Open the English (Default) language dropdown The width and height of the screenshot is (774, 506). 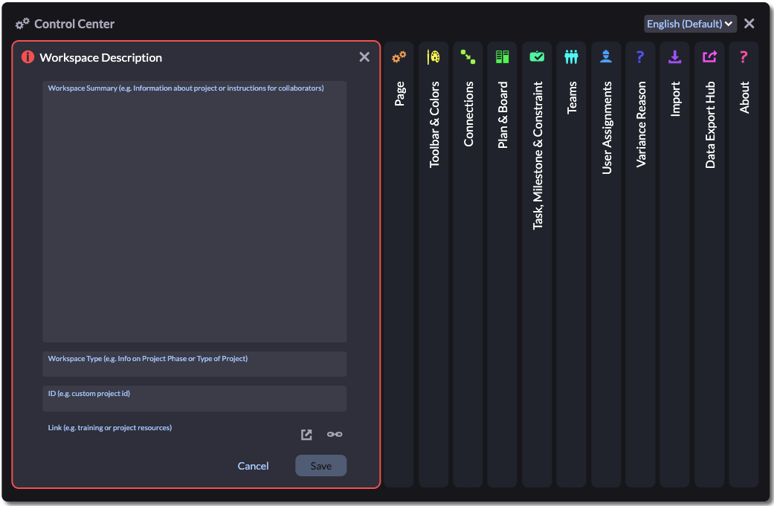tap(690, 24)
